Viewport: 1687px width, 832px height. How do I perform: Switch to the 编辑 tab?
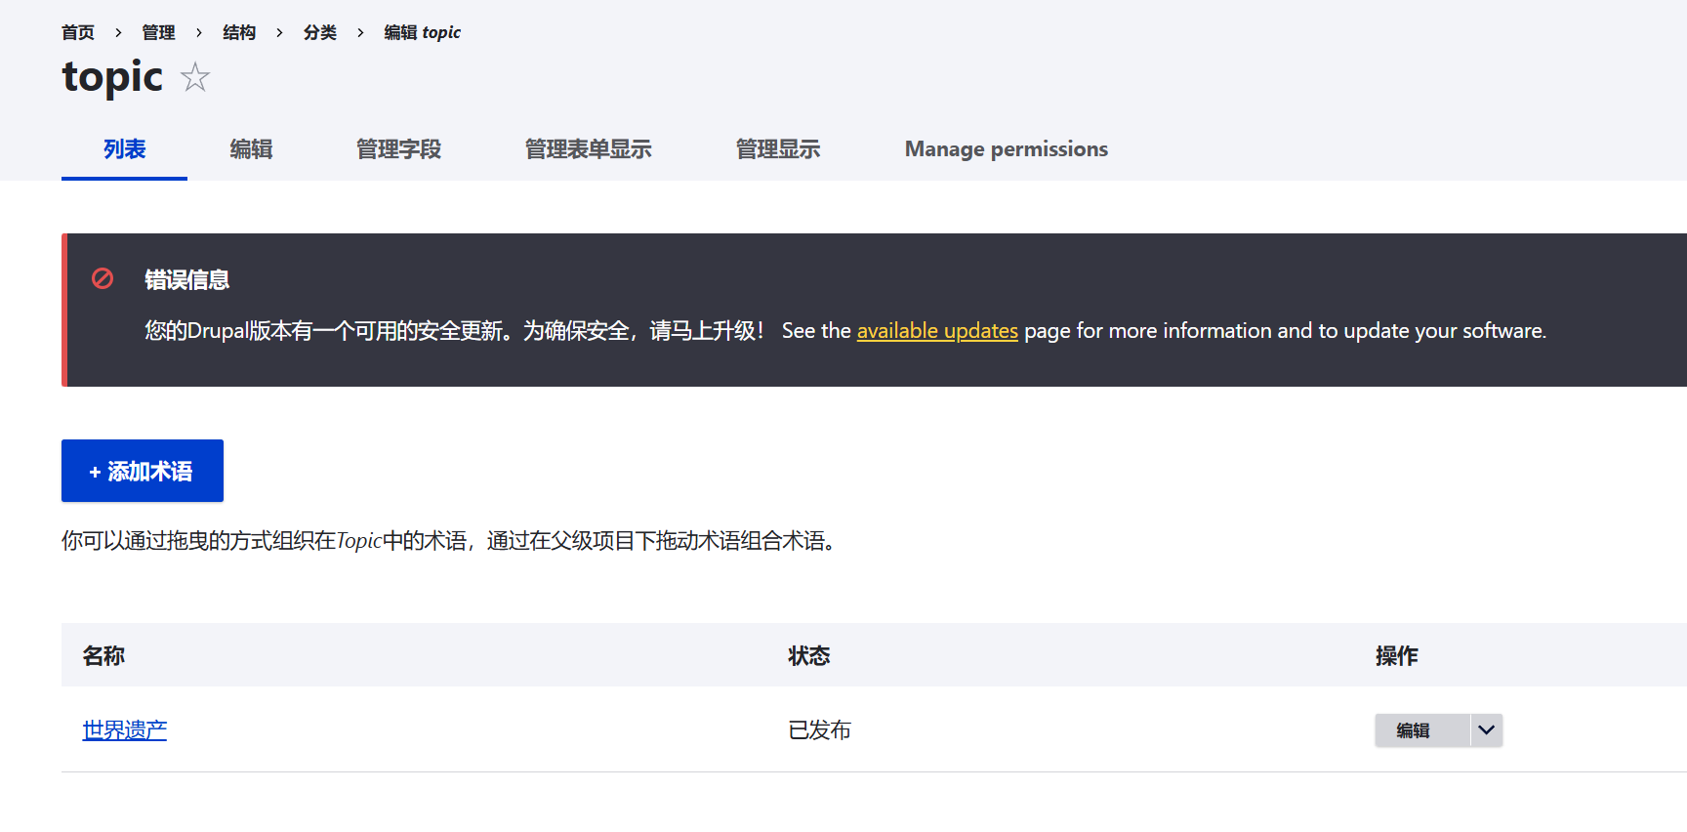tap(251, 149)
